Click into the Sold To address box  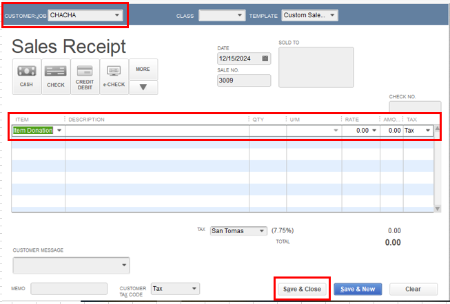click(316, 67)
